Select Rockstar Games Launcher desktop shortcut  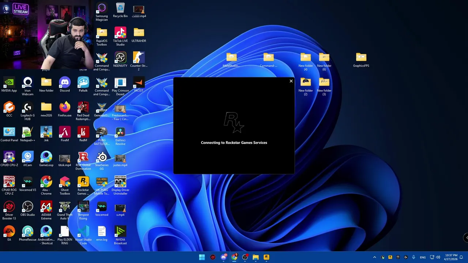(83, 186)
